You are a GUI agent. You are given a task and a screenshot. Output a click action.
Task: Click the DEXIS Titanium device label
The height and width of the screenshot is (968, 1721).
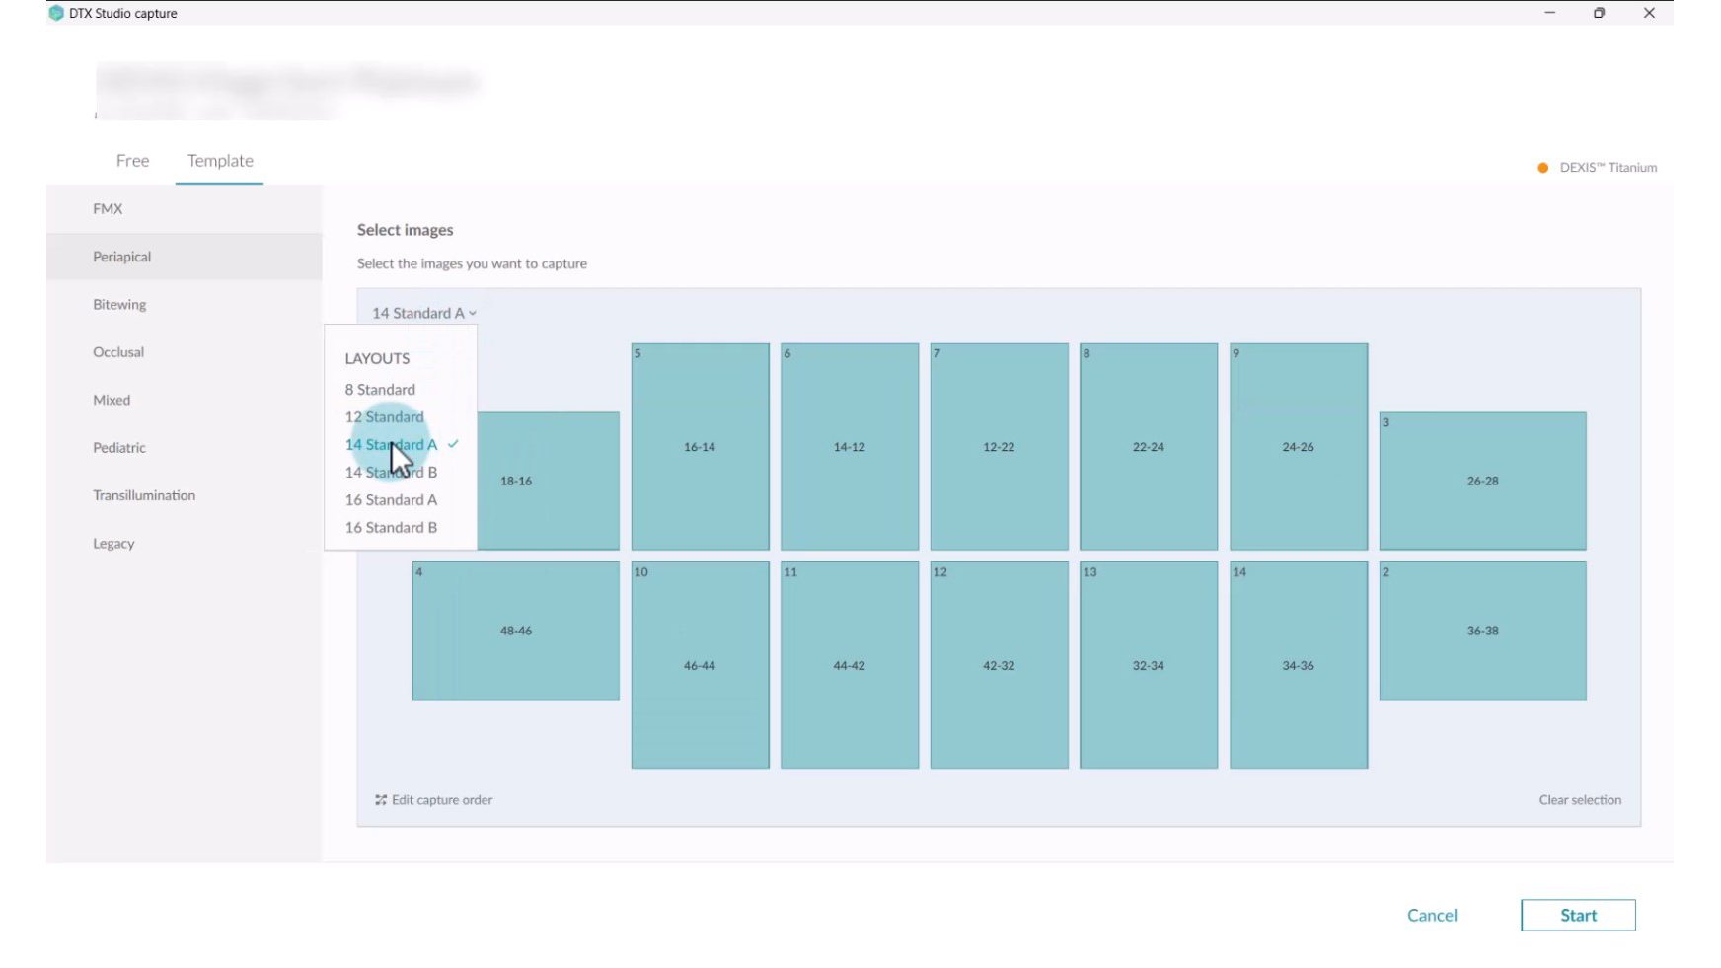[x=1609, y=168]
